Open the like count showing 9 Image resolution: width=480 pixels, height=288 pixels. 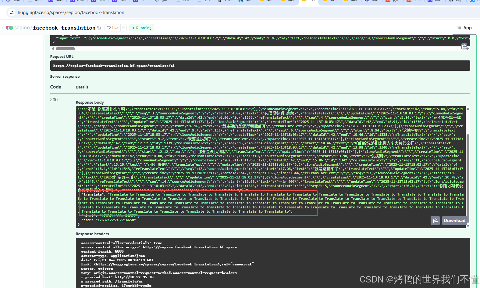click(123, 28)
